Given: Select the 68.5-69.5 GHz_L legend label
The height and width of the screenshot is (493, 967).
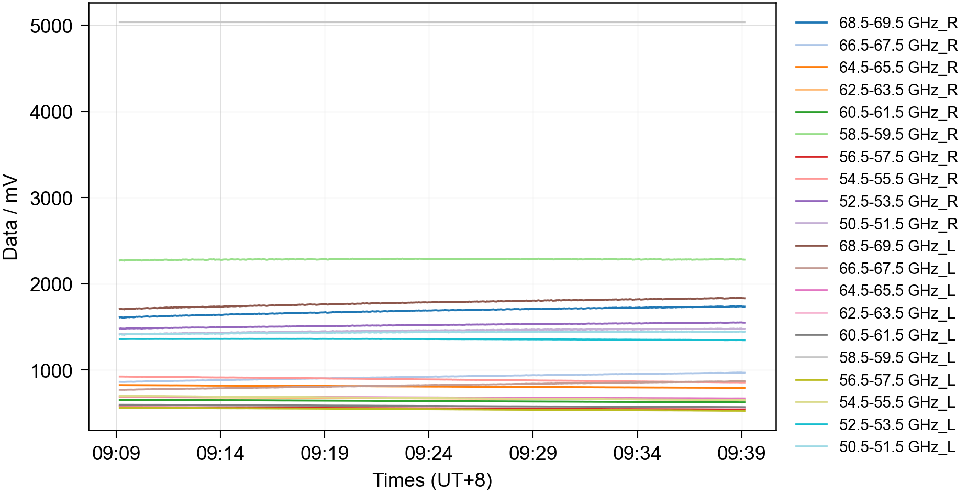Looking at the screenshot, I should [x=896, y=246].
